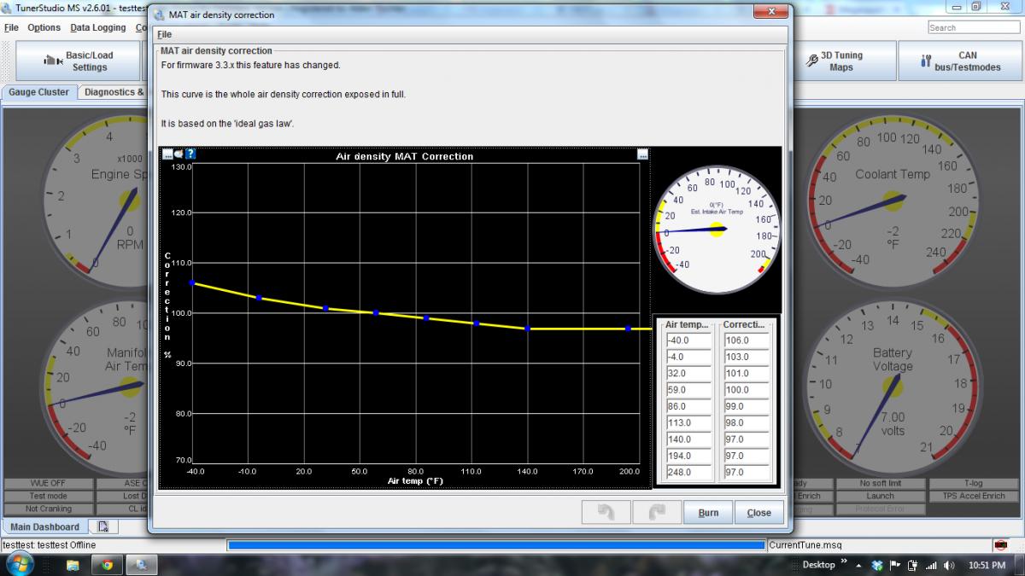Expand the Desktop toolbar chevron
The image size is (1025, 576).
point(844,562)
